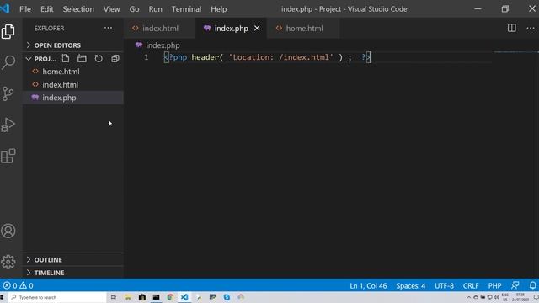
Task: Open the Search view in activity bar
Action: point(8,62)
